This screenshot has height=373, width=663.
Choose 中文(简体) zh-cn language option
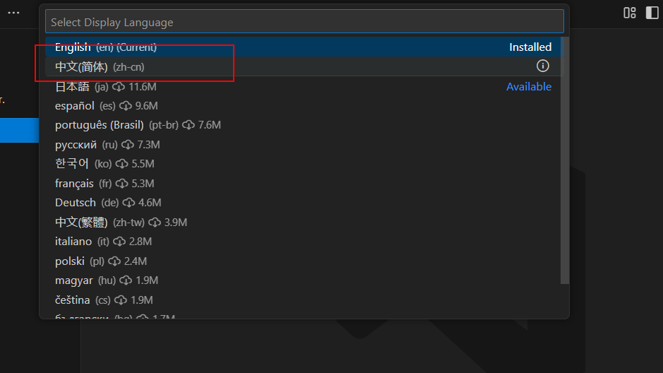99,66
